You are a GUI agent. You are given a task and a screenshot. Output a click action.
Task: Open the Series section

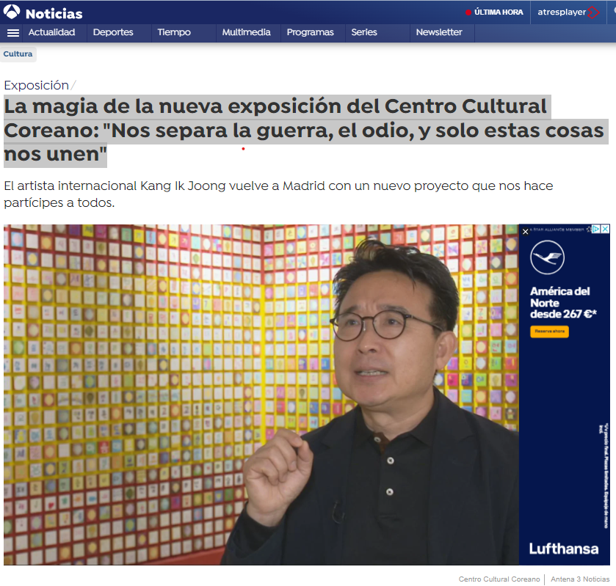[364, 32]
